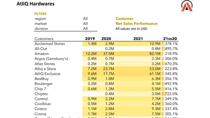Click Atliq e Store 2021 value 53.0M
This screenshot has width=210, height=118.
(155, 69)
